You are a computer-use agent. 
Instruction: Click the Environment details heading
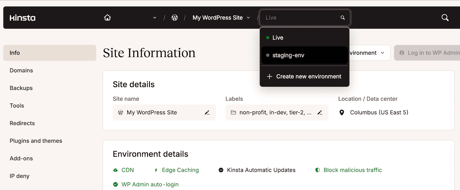pos(150,154)
